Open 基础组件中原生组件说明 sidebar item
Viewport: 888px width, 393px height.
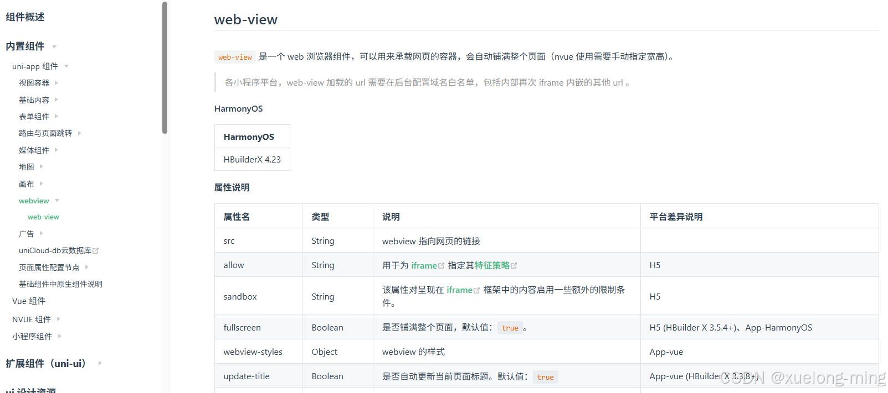click(x=60, y=284)
